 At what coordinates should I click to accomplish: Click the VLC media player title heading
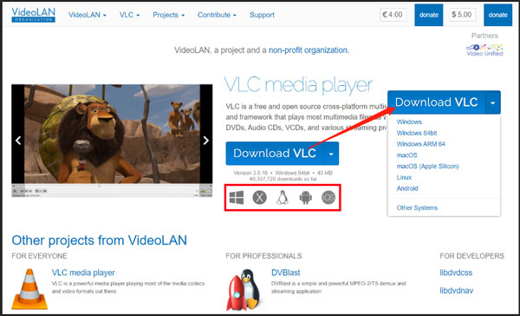coord(298,85)
